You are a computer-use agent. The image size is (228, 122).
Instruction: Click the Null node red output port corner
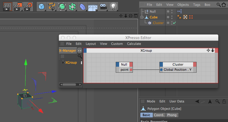(x=131, y=64)
